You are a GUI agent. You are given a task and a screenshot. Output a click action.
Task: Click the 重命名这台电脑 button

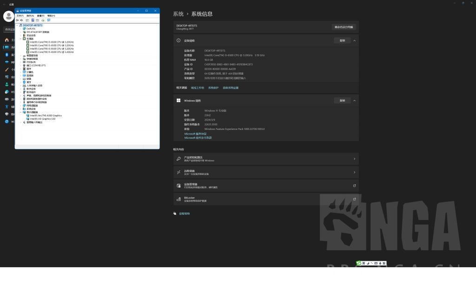point(344,27)
